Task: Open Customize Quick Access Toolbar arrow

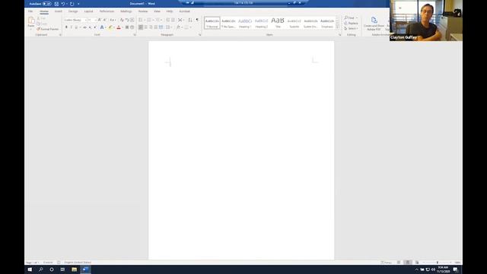Action: [x=78, y=4]
